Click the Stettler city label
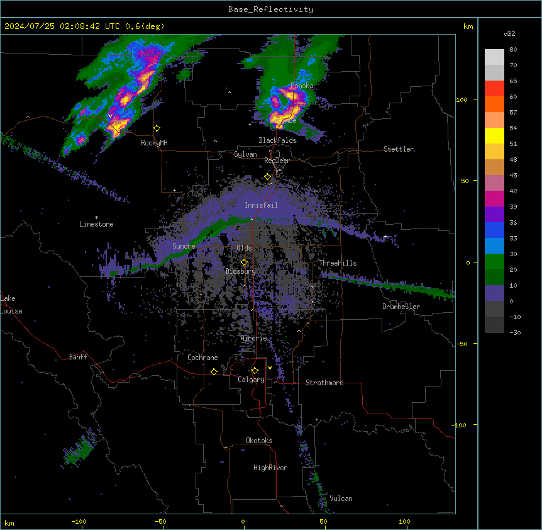The image size is (542, 530). click(399, 149)
